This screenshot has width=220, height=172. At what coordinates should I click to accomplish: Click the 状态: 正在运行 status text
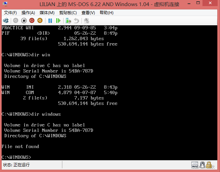click(16, 165)
